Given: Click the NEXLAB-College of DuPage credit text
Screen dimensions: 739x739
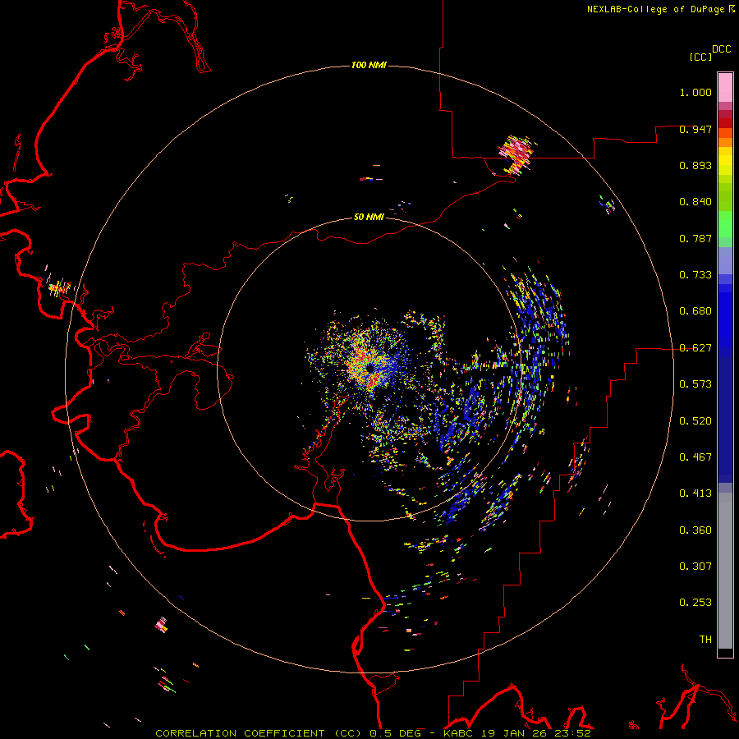Looking at the screenshot, I should click(656, 9).
